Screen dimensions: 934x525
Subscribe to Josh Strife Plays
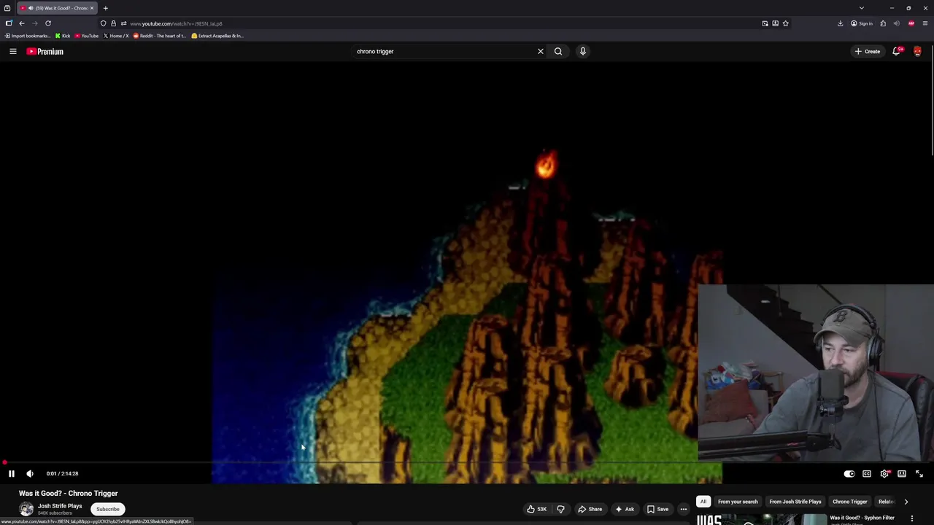(107, 509)
